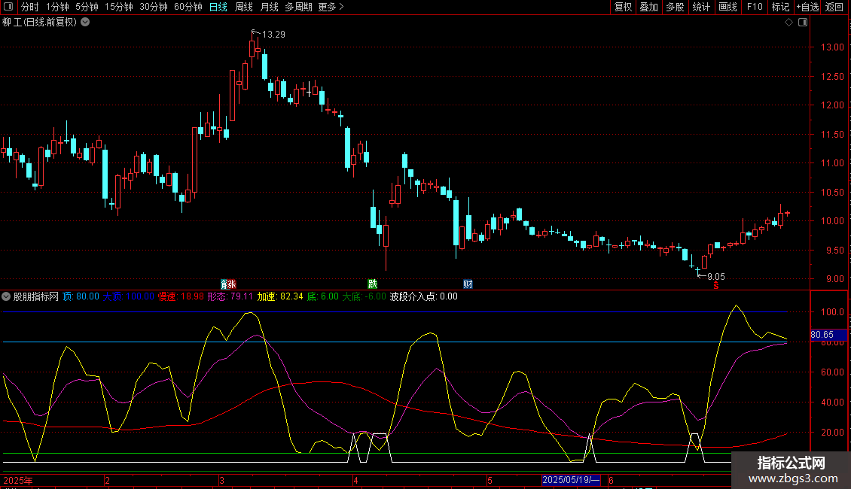Select the 5分钟 period tab
Image resolution: width=851 pixels, height=489 pixels.
coord(87,7)
